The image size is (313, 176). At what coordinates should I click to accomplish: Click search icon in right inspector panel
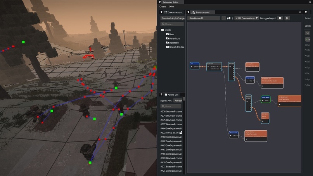click(308, 33)
